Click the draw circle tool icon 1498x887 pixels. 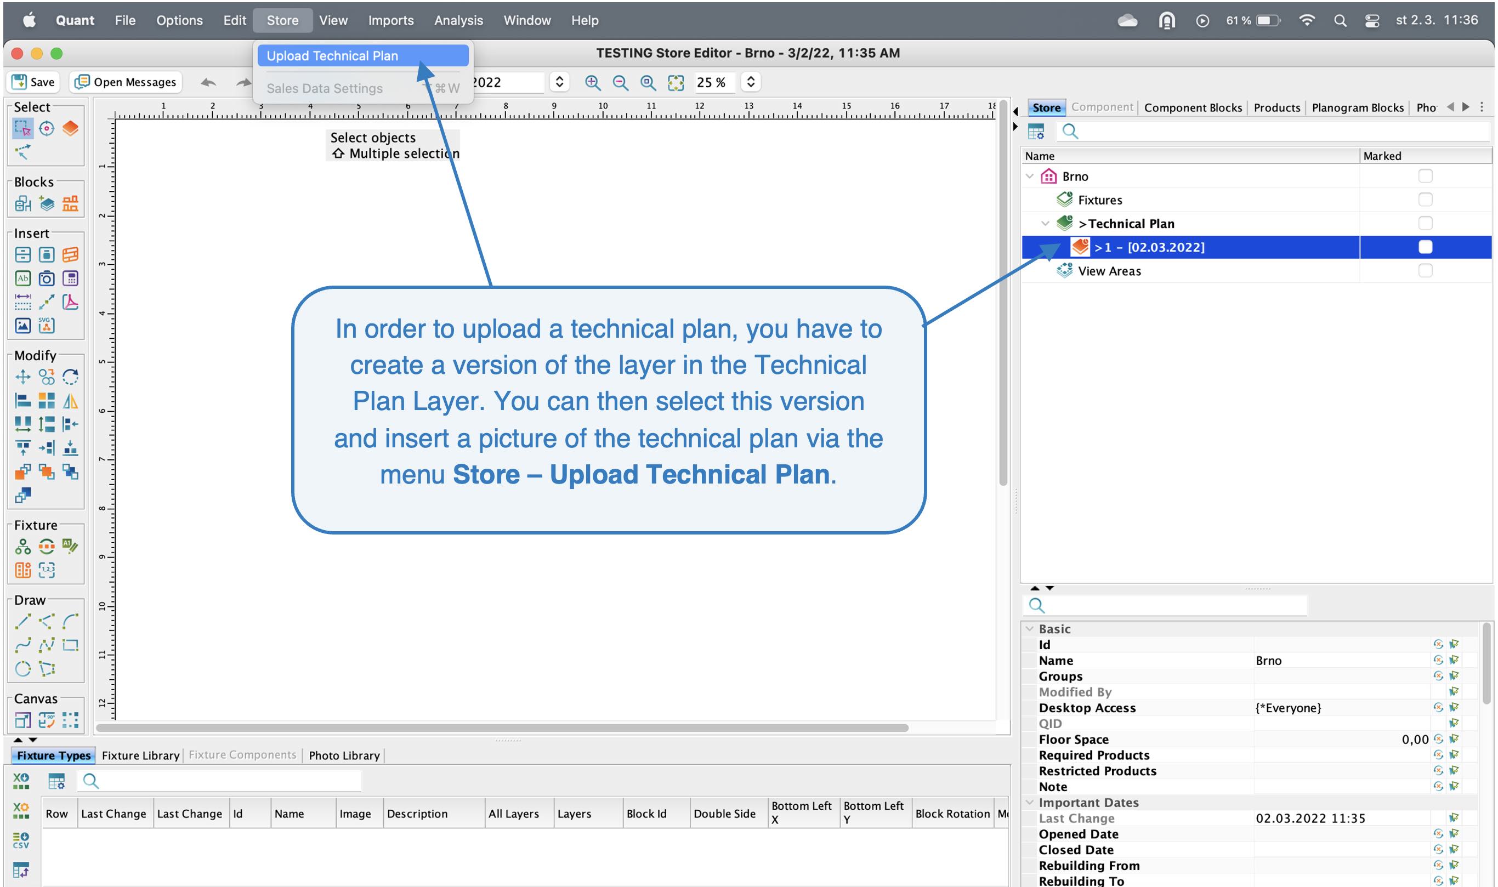[22, 669]
